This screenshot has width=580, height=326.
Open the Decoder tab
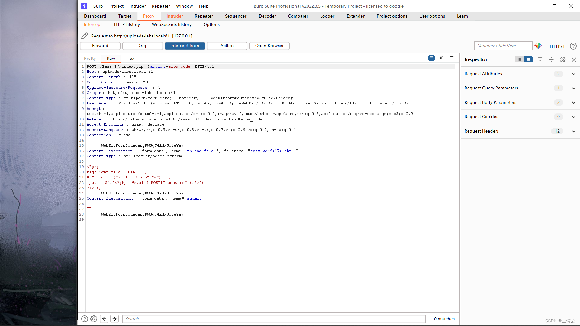[x=267, y=16]
